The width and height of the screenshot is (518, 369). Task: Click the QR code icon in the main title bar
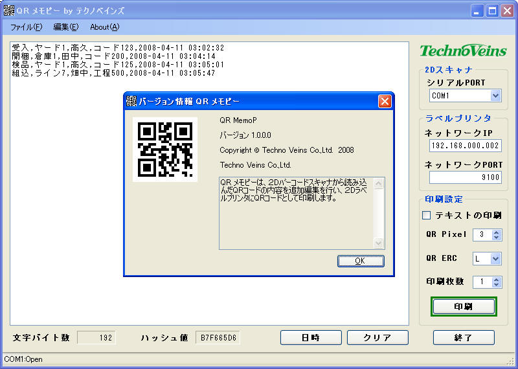pyautogui.click(x=9, y=10)
